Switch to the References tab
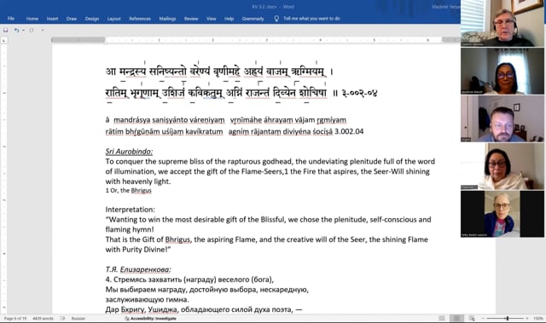The height and width of the screenshot is (323, 546). (x=140, y=19)
